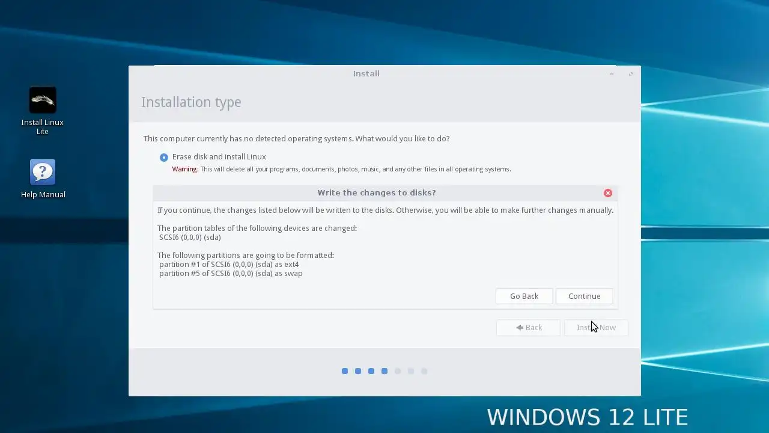Click Continue to write changes to disk
Image resolution: width=769 pixels, height=433 pixels.
coord(584,296)
